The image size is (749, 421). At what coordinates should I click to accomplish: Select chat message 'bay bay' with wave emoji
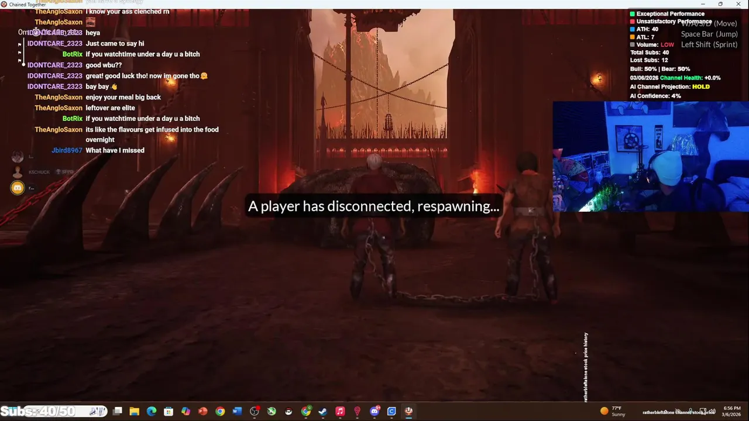(x=101, y=87)
